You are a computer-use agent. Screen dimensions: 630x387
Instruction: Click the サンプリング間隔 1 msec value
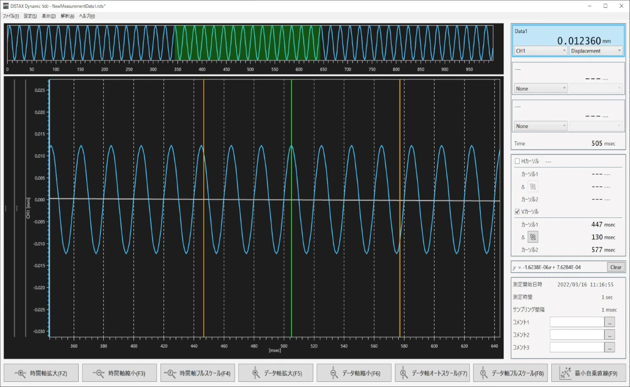[609, 310]
